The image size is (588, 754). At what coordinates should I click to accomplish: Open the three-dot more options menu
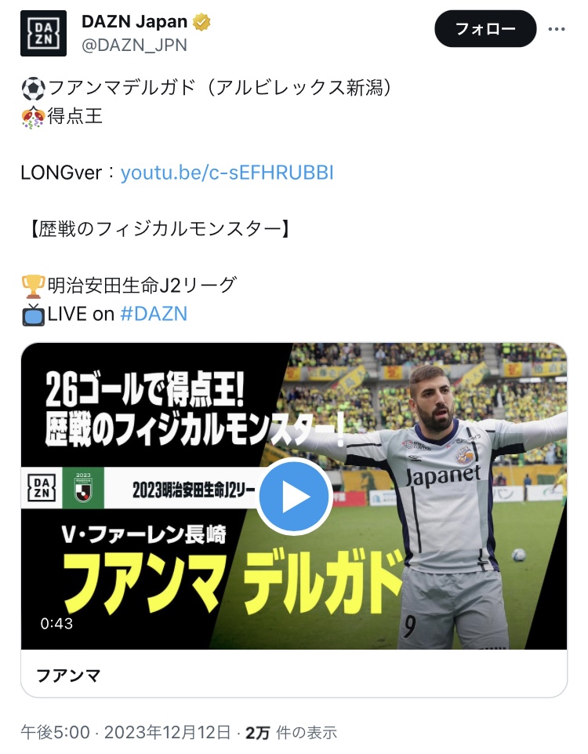click(x=557, y=29)
